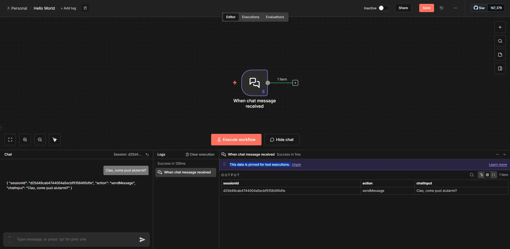Add a sticky note to canvas

(x=500, y=55)
